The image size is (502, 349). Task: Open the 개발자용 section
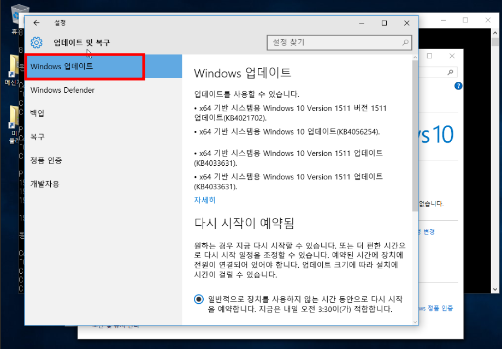(103, 184)
